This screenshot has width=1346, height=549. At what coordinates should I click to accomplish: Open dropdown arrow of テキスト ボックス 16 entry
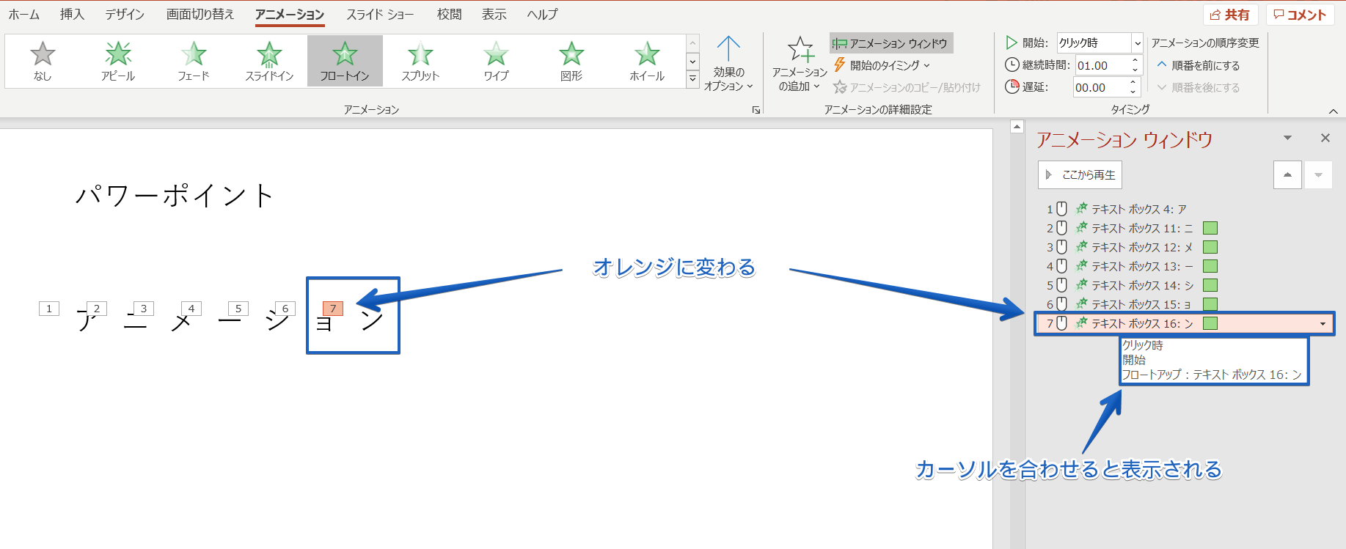(1323, 323)
